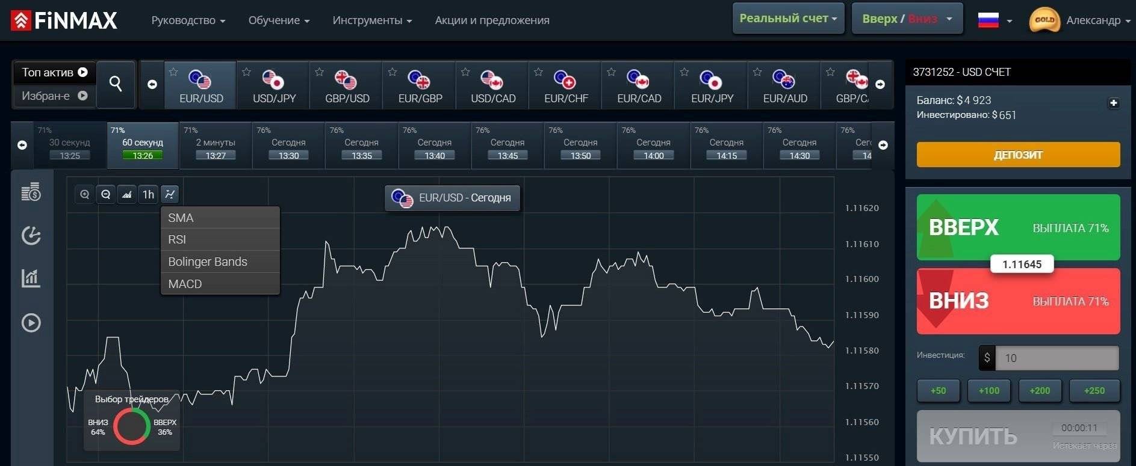Open the bar chart sidebar icon

(x=31, y=278)
